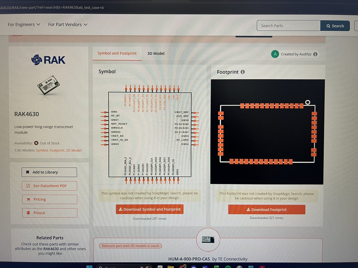The width and height of the screenshot is (358, 268).
Task: Click the Downloaded 321 times text
Action: pos(266,218)
